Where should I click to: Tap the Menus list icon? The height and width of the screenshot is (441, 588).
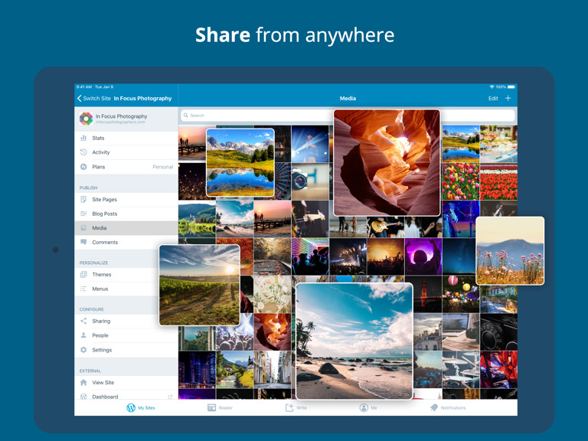tap(83, 289)
